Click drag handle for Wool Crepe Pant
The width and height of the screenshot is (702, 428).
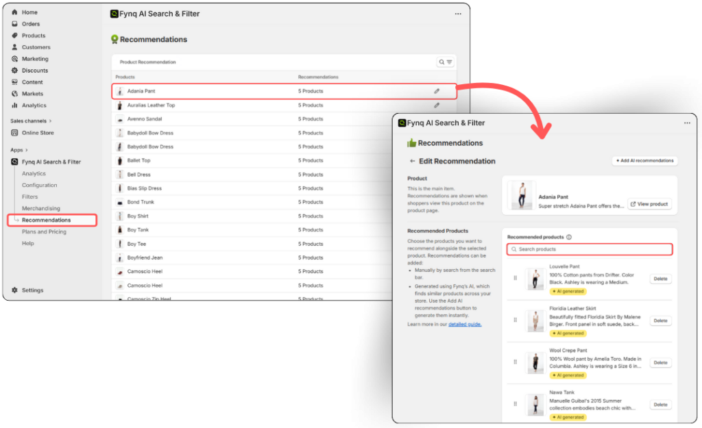coord(516,362)
